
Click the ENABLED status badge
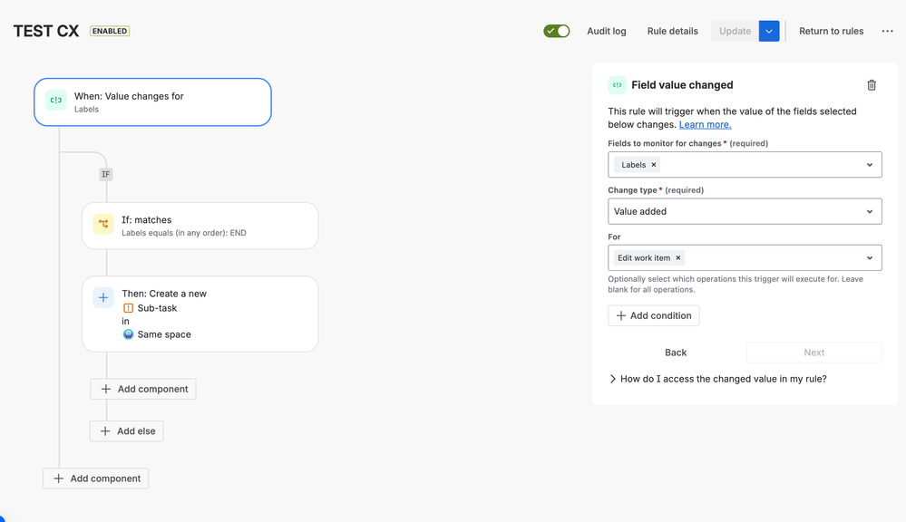click(x=110, y=31)
